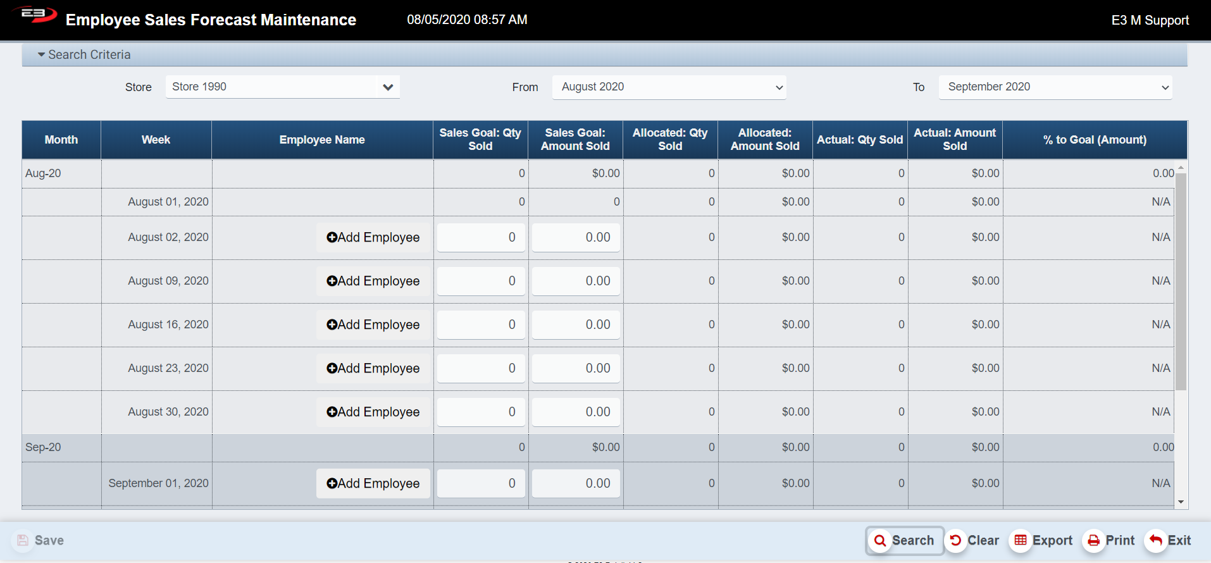Click the printer icon on Print
The image size is (1211, 563).
pyautogui.click(x=1093, y=541)
